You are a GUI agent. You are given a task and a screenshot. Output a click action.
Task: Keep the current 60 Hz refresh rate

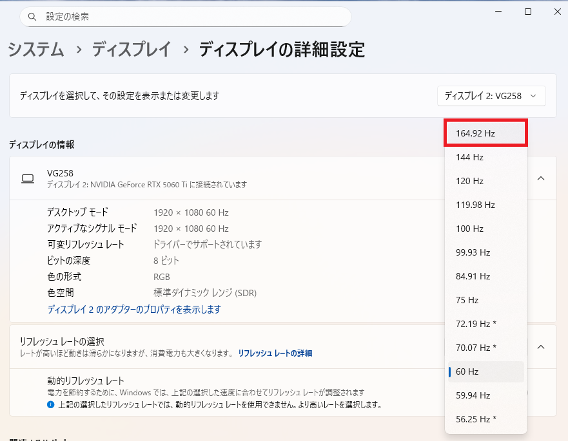(x=485, y=371)
